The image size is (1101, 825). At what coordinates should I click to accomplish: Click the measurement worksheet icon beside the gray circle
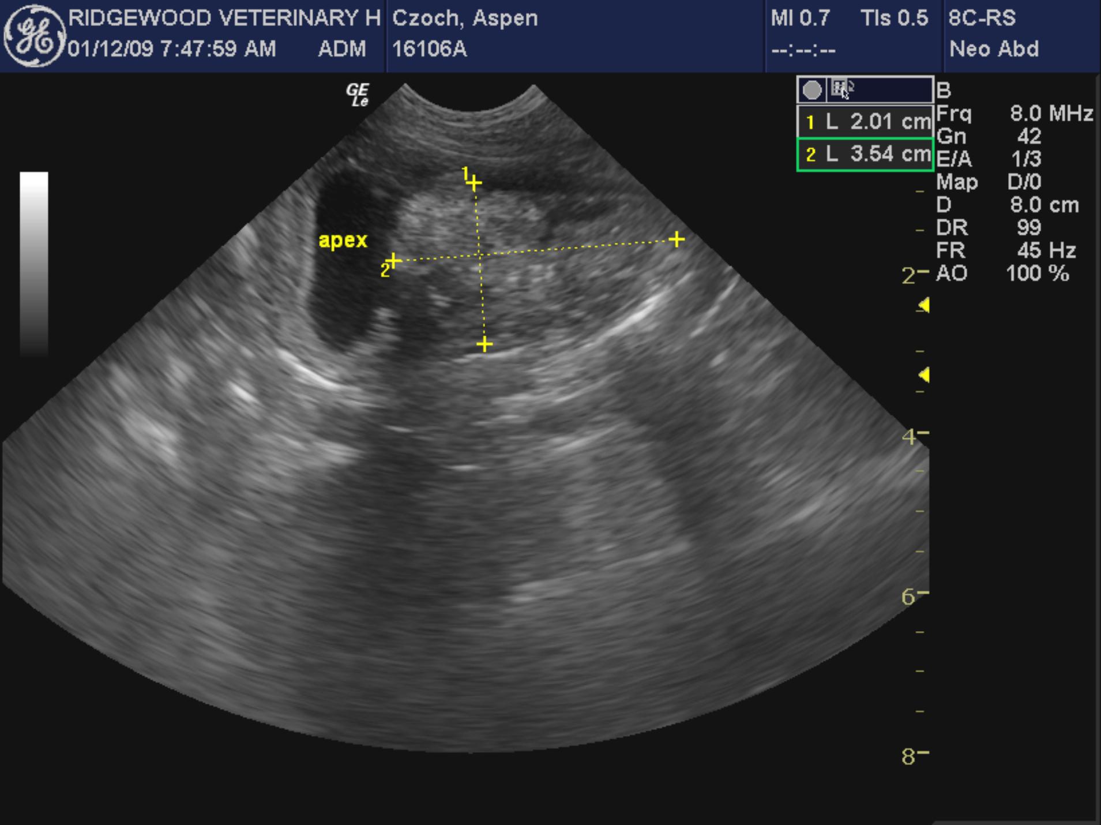pos(842,89)
